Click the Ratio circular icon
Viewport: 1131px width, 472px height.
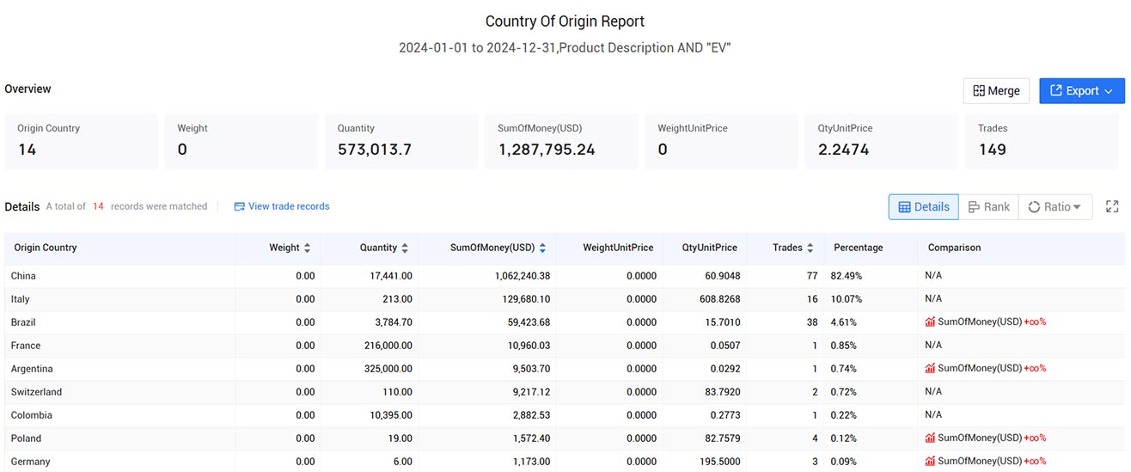pyautogui.click(x=1034, y=206)
